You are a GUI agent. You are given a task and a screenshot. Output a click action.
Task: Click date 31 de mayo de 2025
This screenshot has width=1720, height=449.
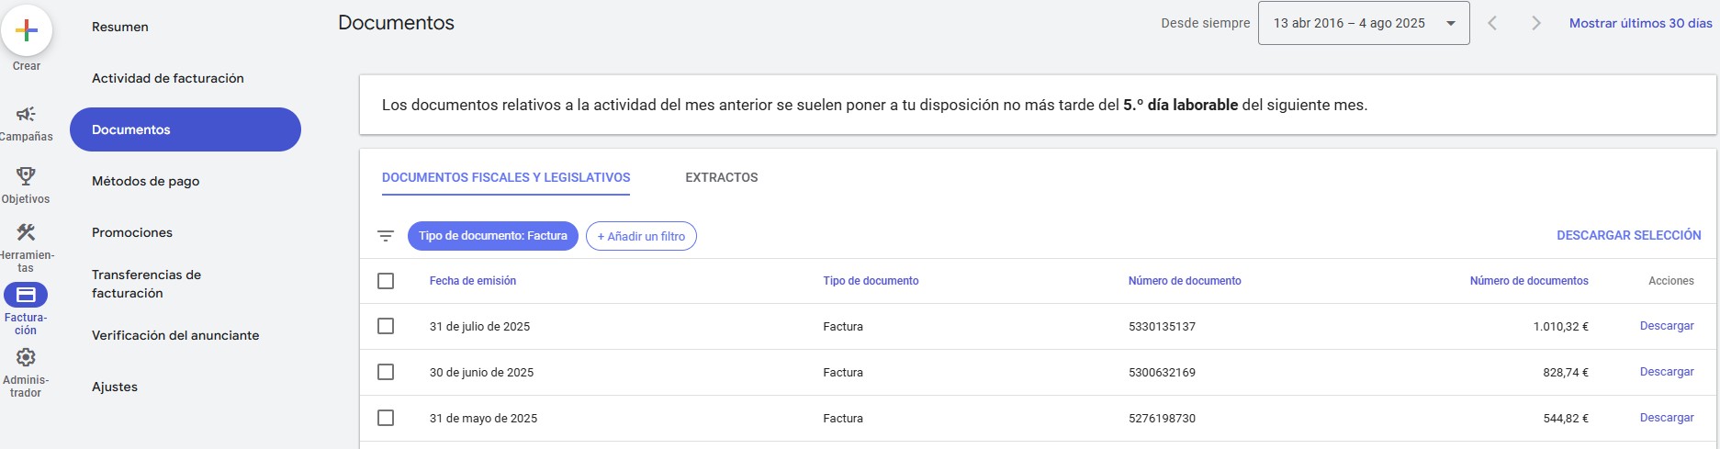coord(483,418)
